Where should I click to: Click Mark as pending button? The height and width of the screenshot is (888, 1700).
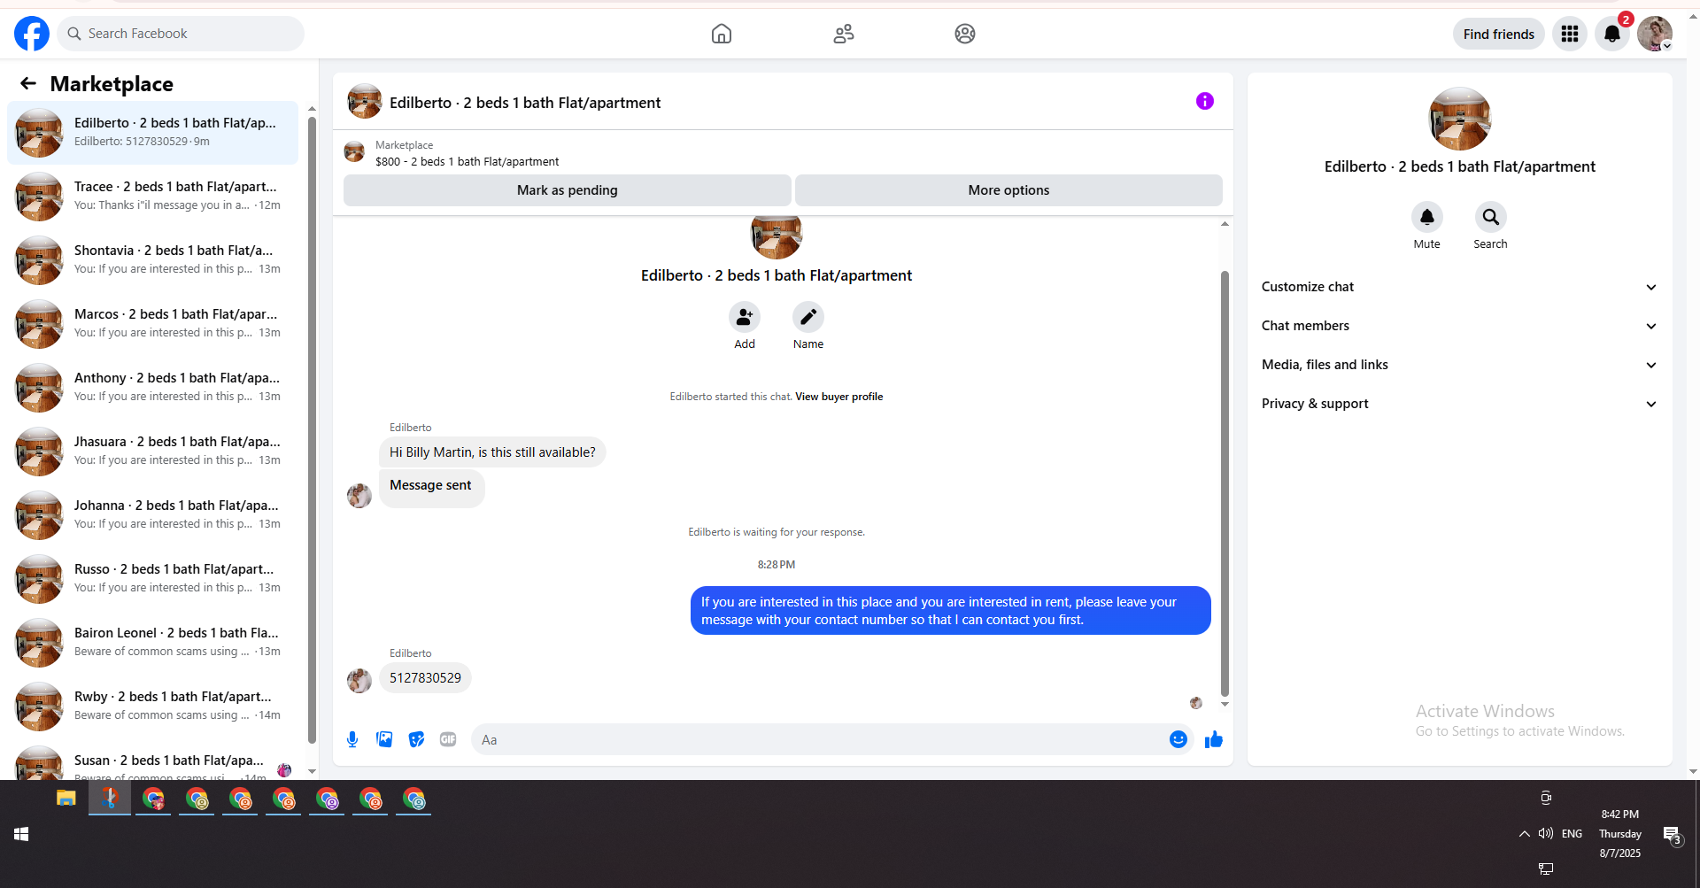point(568,190)
